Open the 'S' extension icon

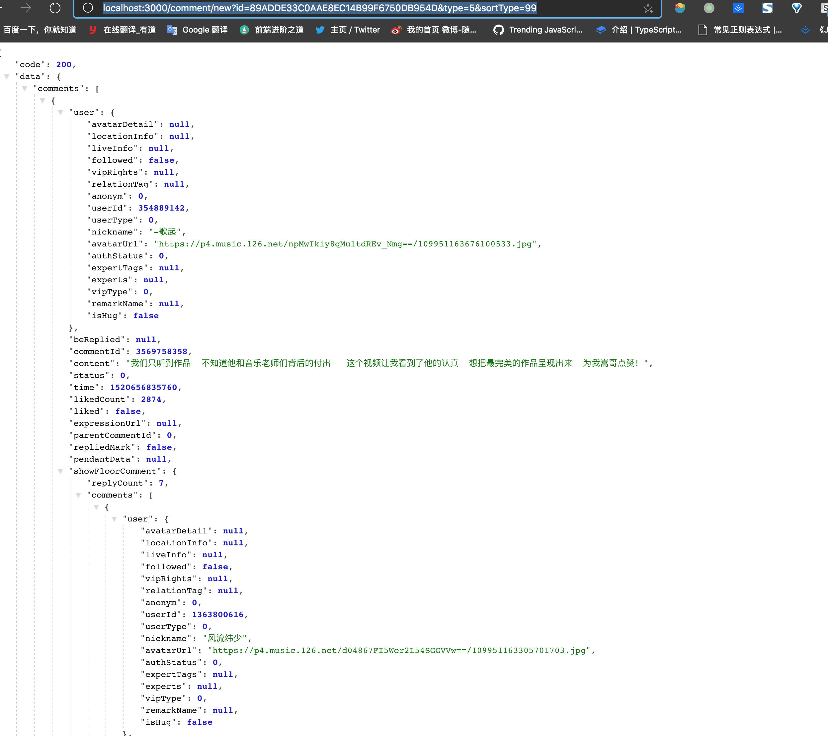click(x=767, y=8)
